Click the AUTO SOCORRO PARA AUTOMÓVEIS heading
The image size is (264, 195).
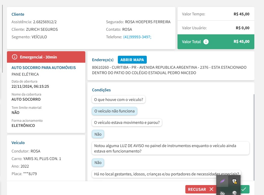point(44,68)
